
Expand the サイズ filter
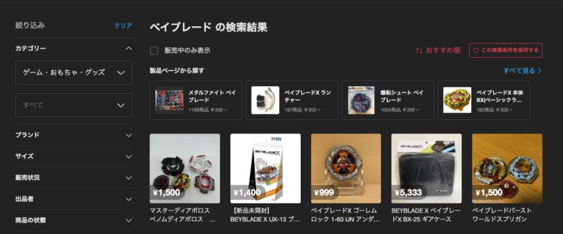pos(74,156)
